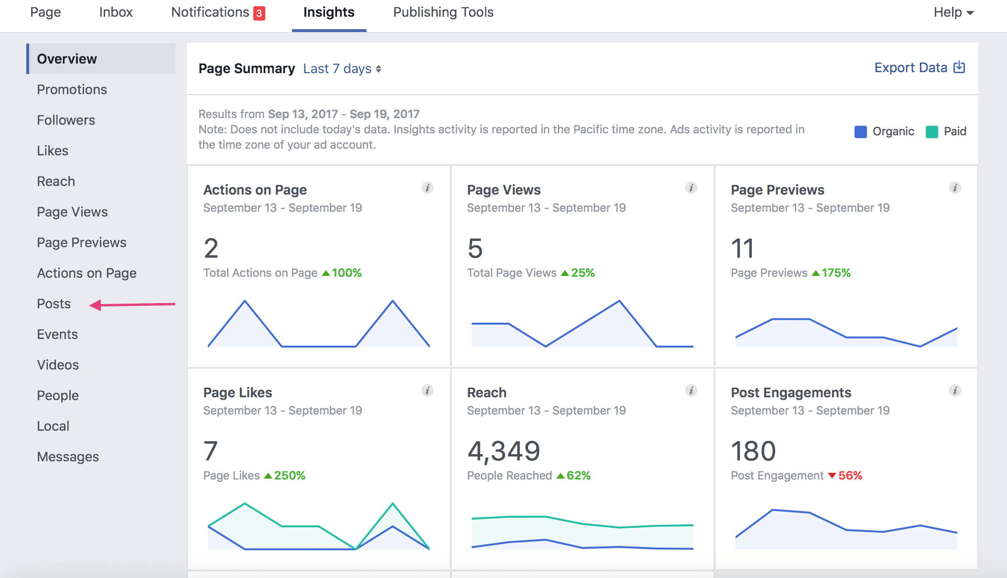Open notifications badge showing 3
The image size is (1007, 578).
pos(259,13)
